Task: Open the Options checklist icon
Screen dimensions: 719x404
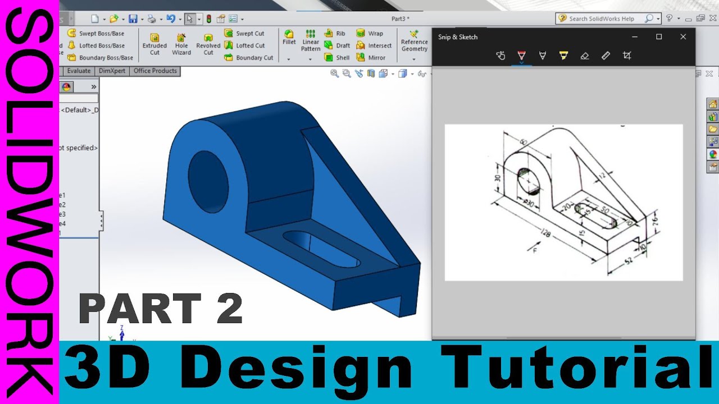Action: pyautogui.click(x=233, y=19)
